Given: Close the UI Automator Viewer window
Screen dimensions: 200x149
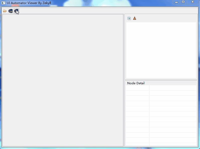Looking at the screenshot, I should tap(192, 2).
